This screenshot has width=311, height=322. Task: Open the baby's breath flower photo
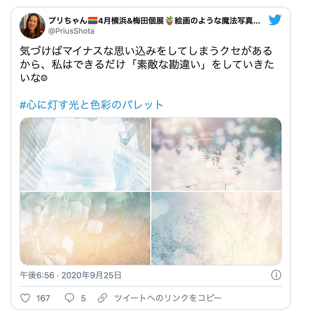tap(216, 228)
